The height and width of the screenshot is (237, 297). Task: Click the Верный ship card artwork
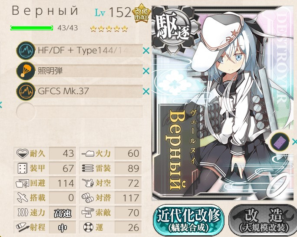(224, 103)
